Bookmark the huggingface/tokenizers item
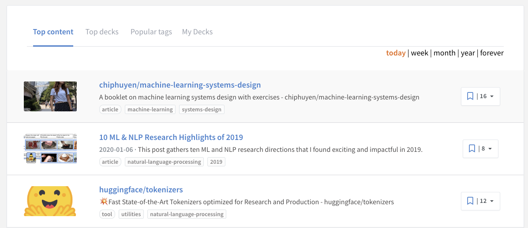Image resolution: width=528 pixels, height=228 pixels. [470, 201]
